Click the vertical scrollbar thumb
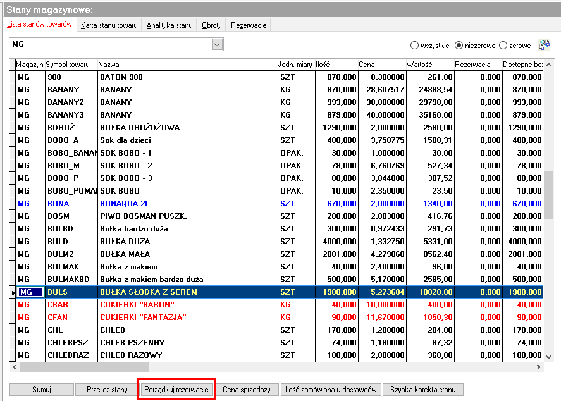This screenshot has height=401, width=561. (x=549, y=195)
